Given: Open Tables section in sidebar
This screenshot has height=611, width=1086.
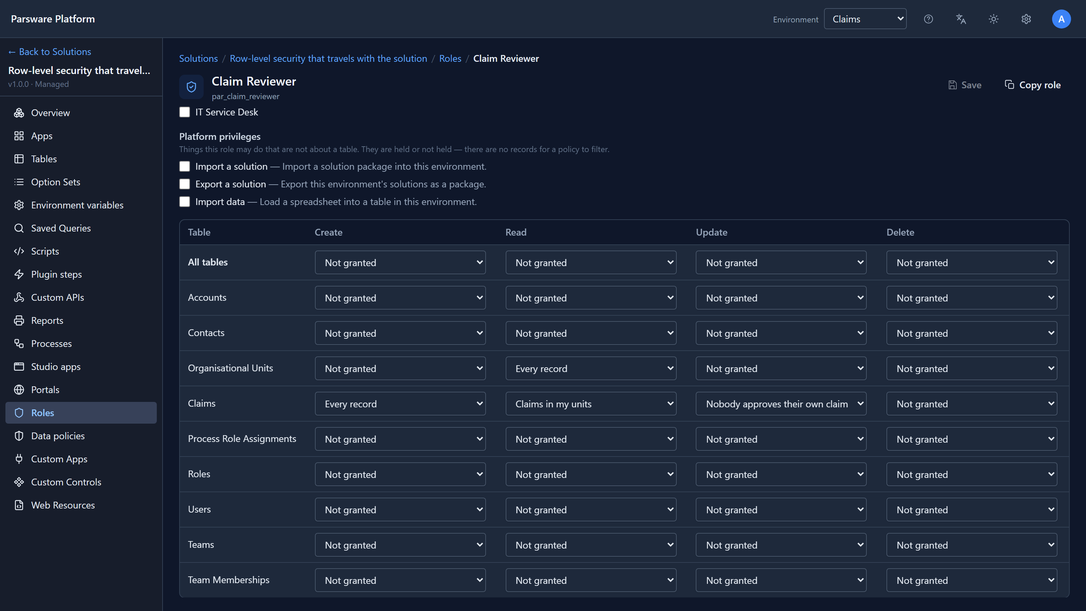Looking at the screenshot, I should pos(81,159).
